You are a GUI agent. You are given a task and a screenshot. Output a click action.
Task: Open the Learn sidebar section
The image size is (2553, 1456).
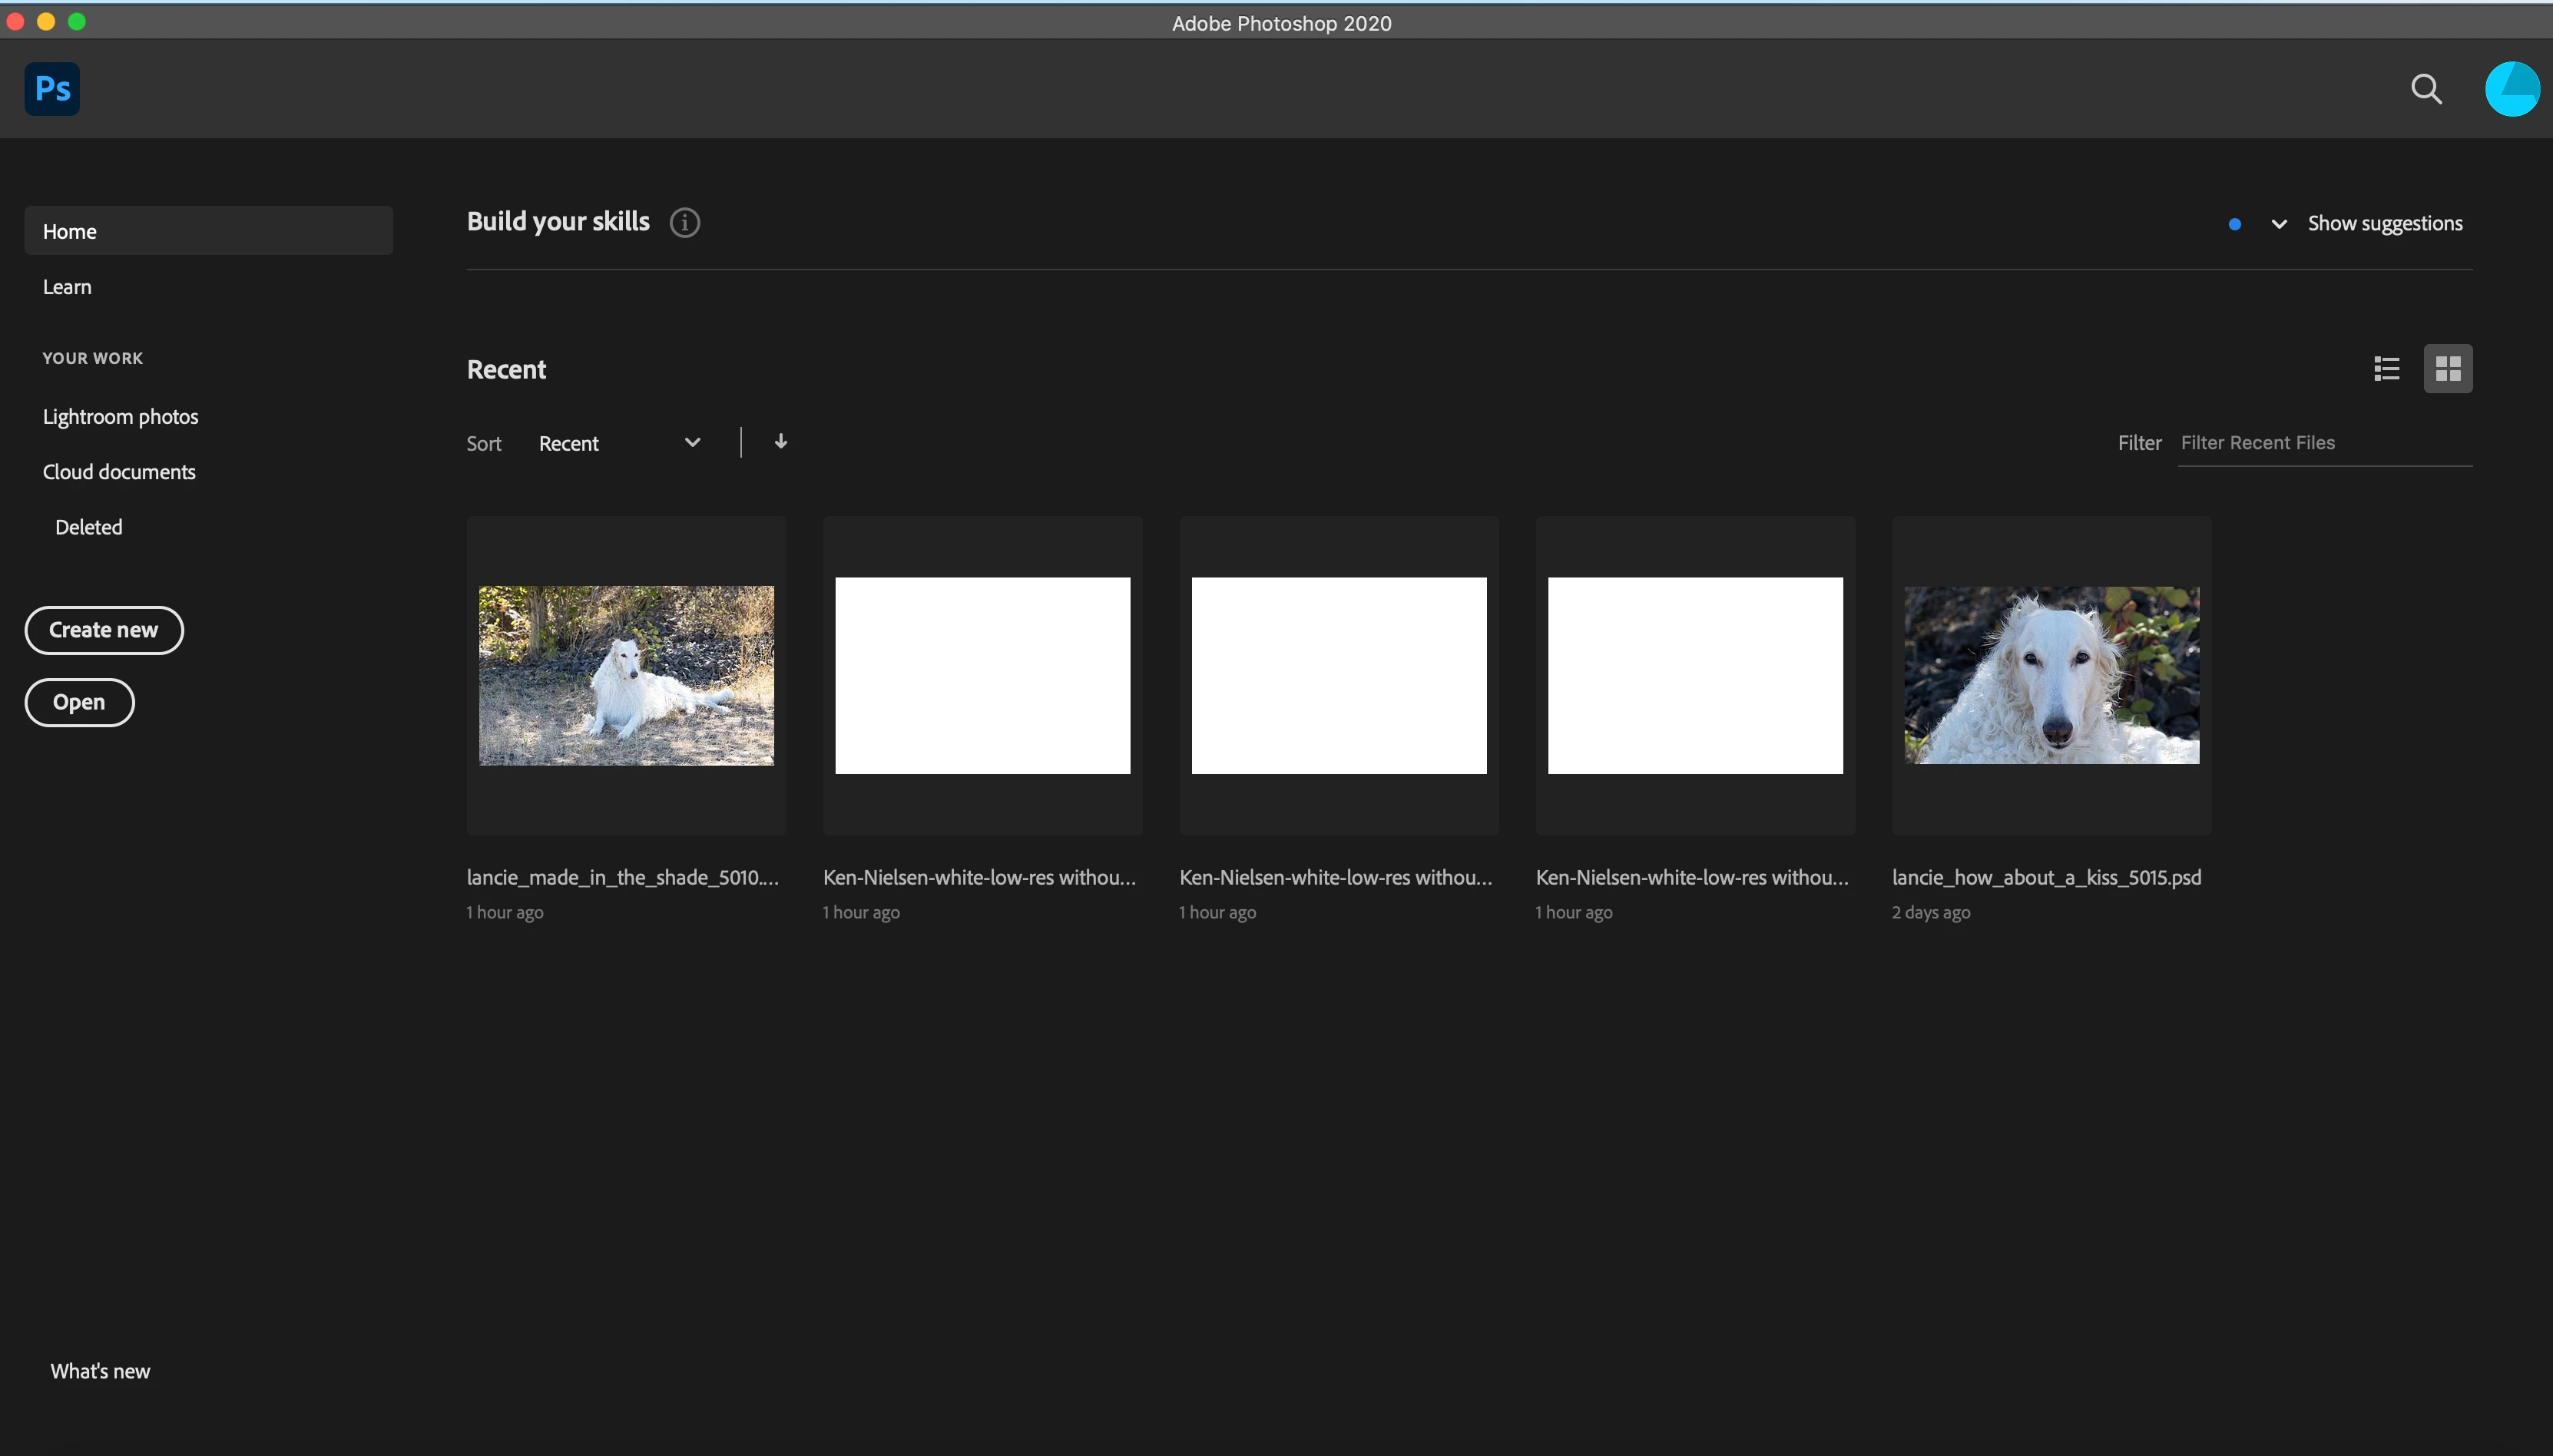[67, 287]
